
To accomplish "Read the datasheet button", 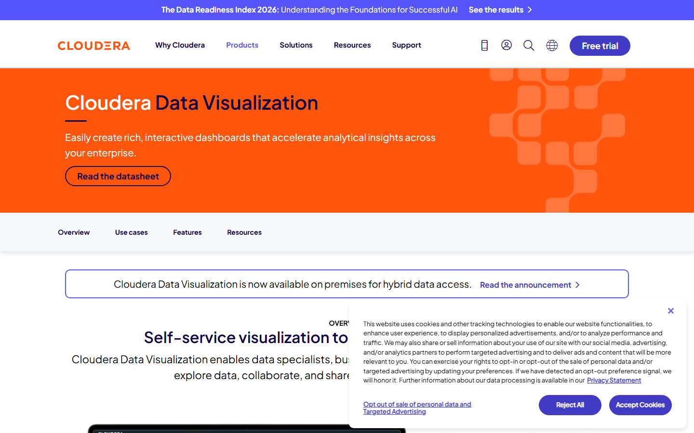I will (x=118, y=176).
